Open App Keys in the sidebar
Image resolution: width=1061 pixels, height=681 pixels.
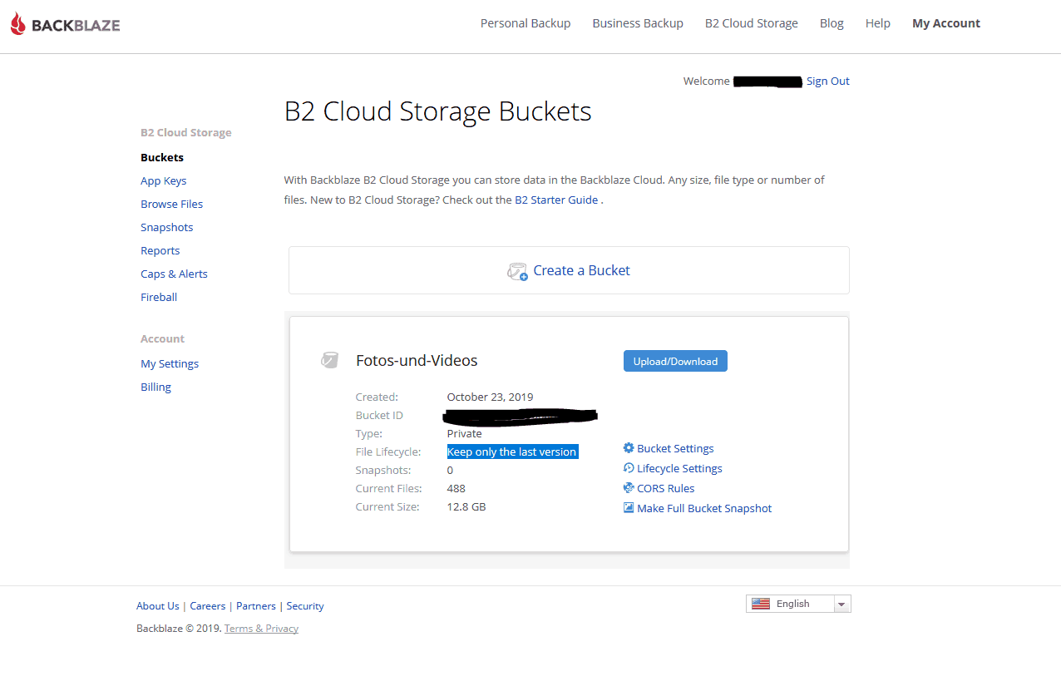164,180
